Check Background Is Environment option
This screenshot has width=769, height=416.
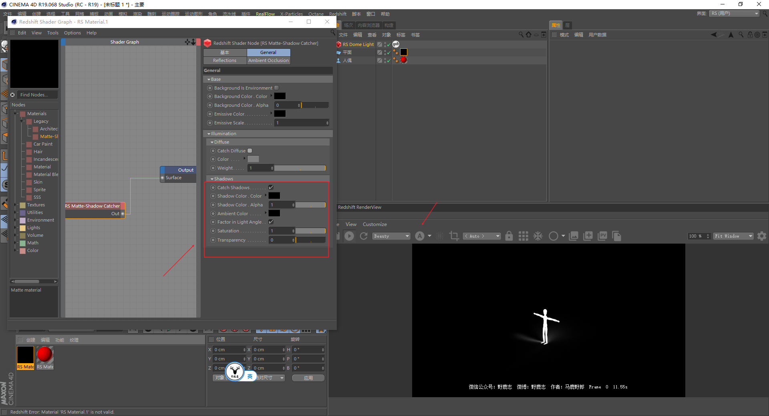click(x=277, y=88)
